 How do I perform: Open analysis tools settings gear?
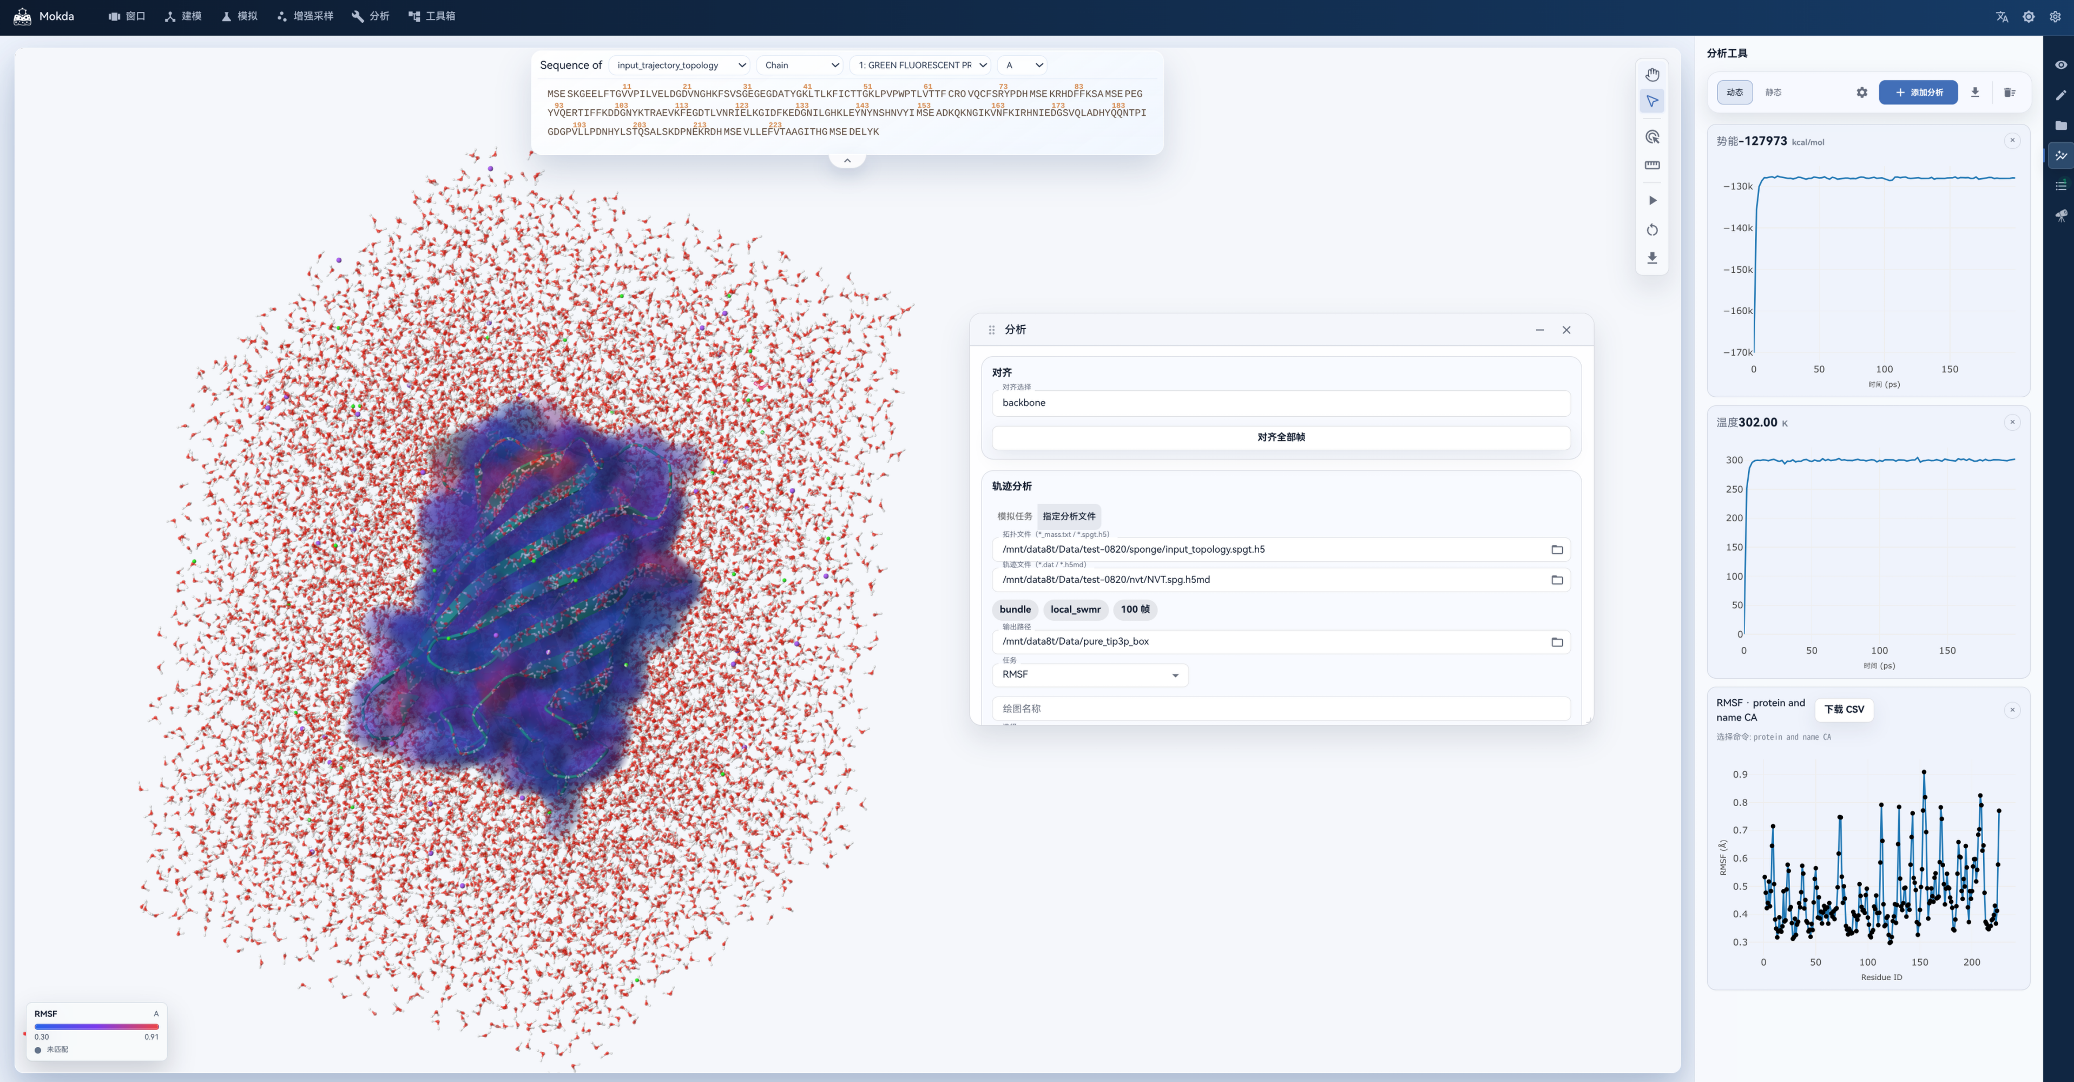coord(1862,93)
